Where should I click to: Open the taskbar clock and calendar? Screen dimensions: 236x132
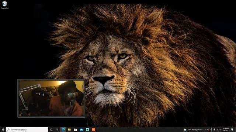point(225,129)
